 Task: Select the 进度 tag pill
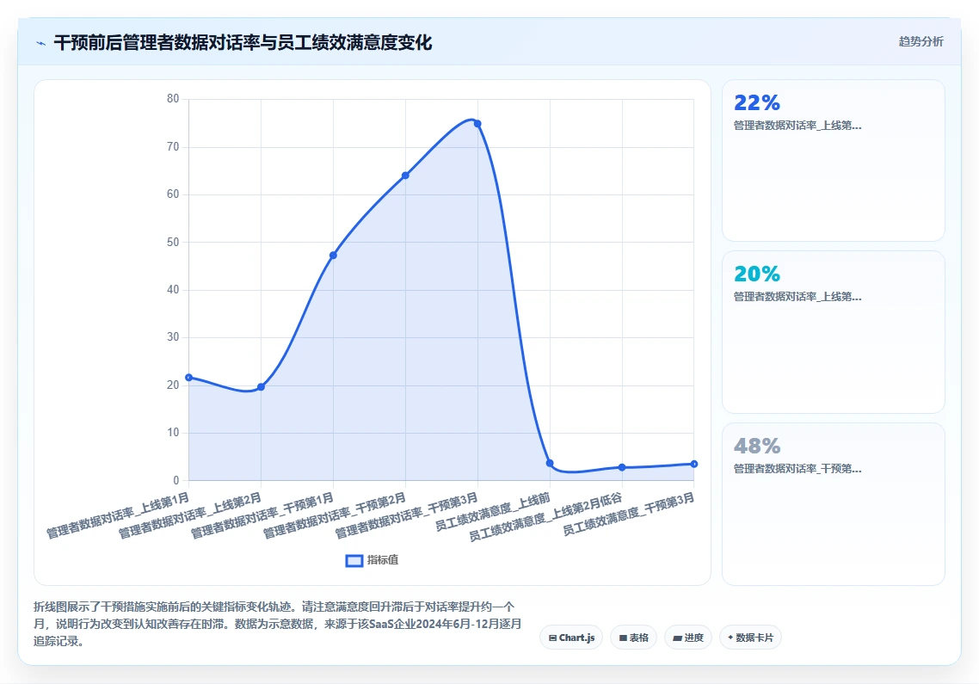[688, 638]
